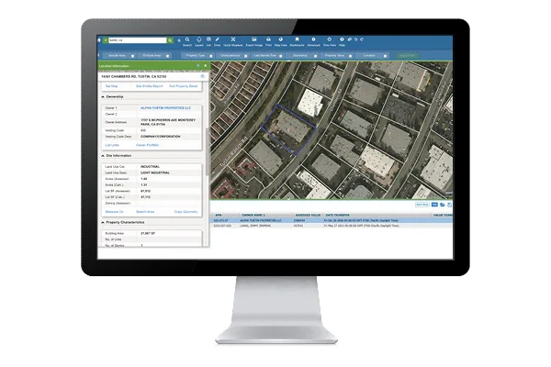Screen dimensions: 551x367
Task: Open the Time View tool
Action: tap(330, 42)
